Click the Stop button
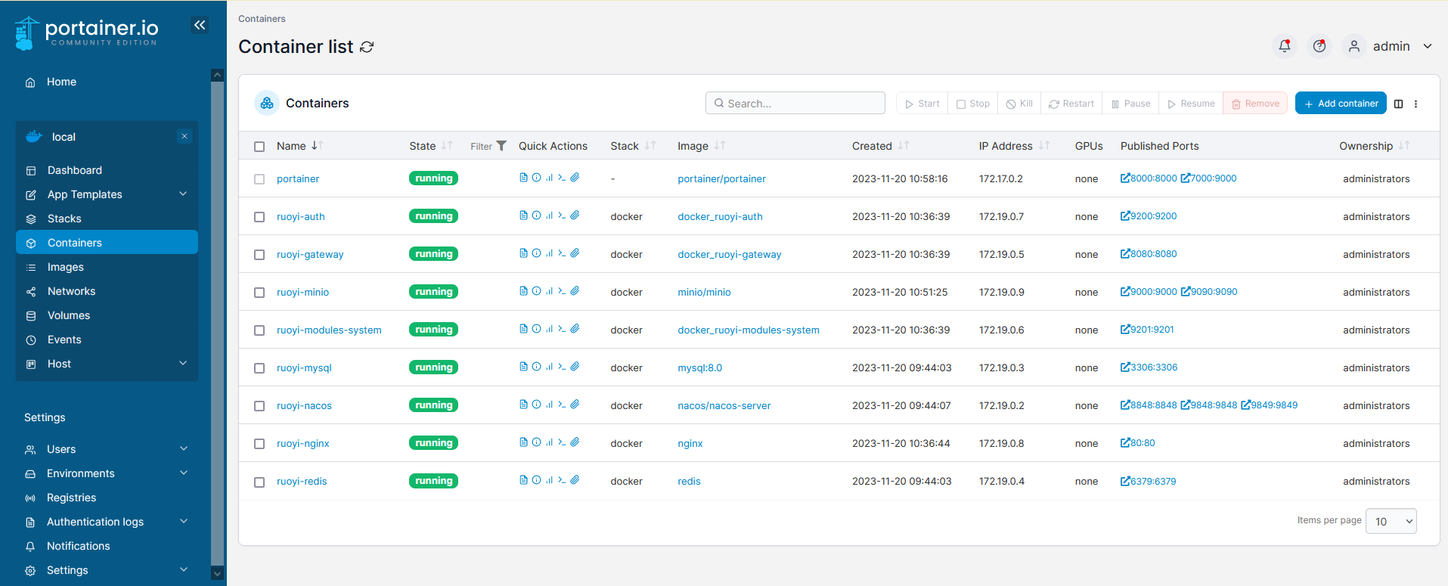Screen dimensions: 1448x586 973,104
